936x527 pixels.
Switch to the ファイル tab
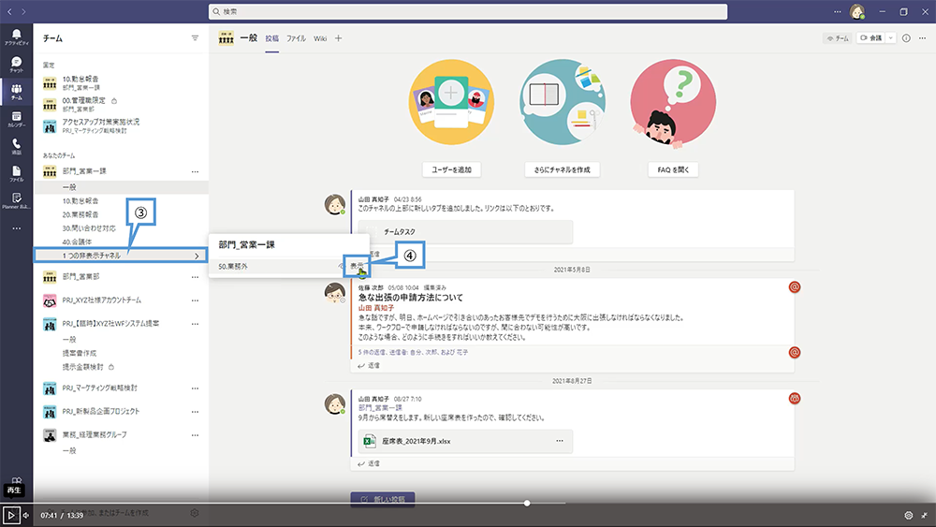coord(296,38)
